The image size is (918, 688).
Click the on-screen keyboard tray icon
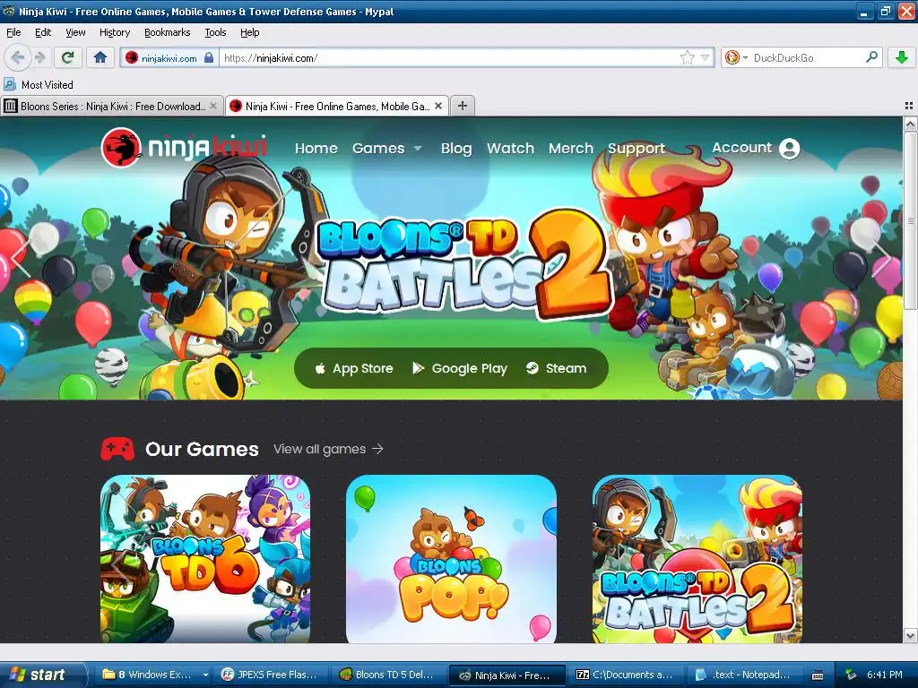(x=818, y=675)
